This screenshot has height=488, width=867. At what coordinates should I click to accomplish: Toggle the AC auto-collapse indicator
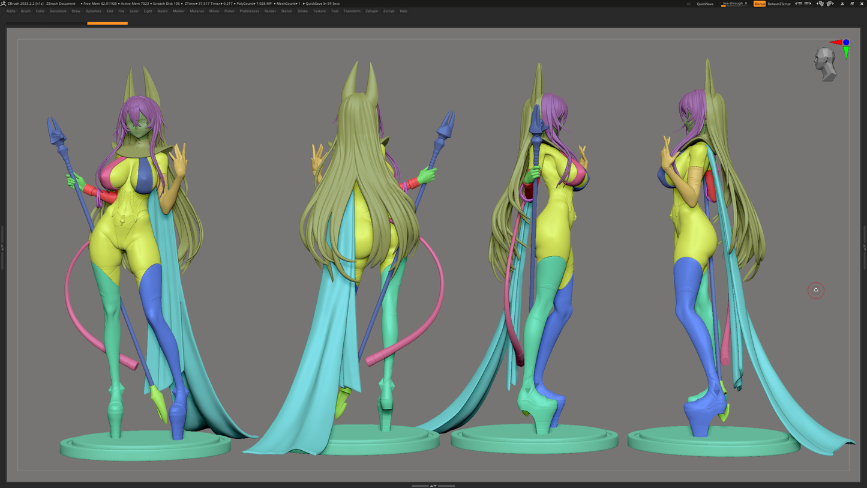[689, 4]
